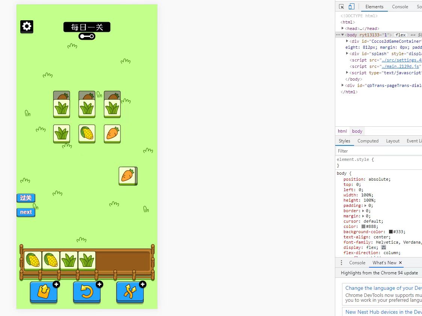Expand the padding shorthand property
Viewport: 422px width, 316px height.
coord(365,205)
